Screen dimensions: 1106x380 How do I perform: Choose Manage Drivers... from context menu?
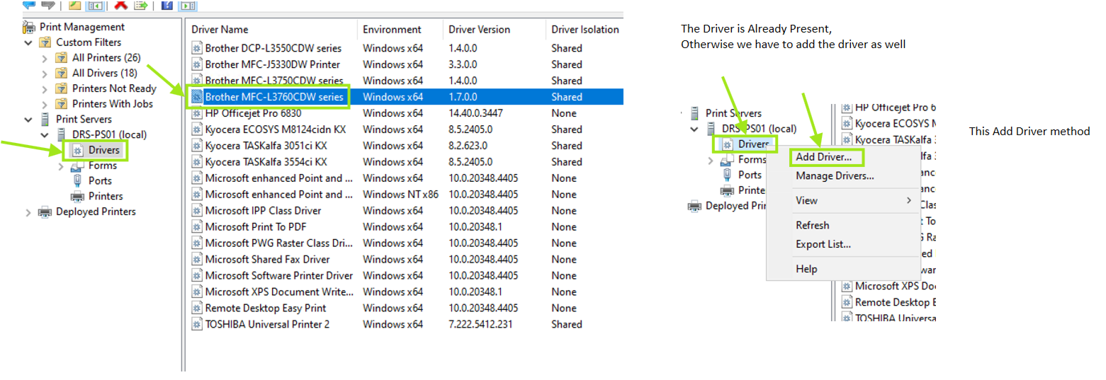834,175
